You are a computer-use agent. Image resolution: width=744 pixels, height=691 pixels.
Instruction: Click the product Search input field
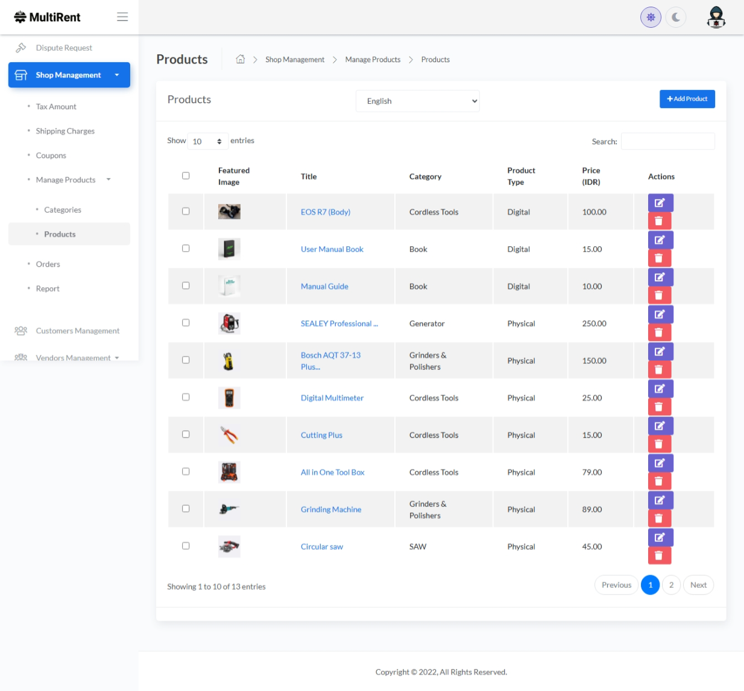[x=667, y=141]
